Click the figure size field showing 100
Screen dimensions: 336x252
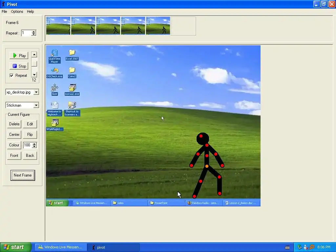click(x=28, y=145)
